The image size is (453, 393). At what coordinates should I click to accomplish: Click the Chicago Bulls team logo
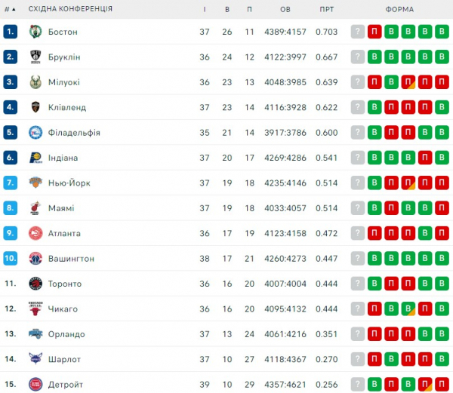coord(35,309)
